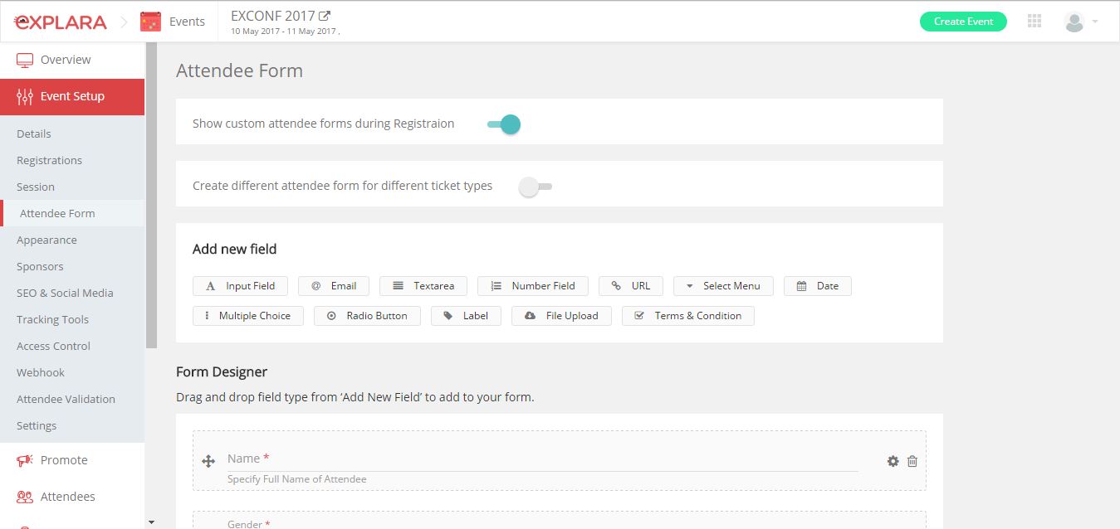Click the Promote megaphone icon
The width and height of the screenshot is (1120, 529).
tap(25, 460)
